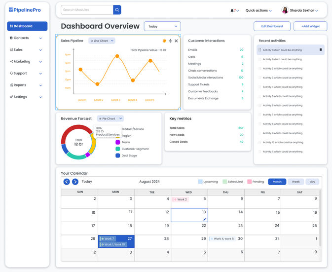The width and height of the screenshot is (332, 272).
Task: Click the Pending legend swatch in calendar
Action: coord(250,182)
